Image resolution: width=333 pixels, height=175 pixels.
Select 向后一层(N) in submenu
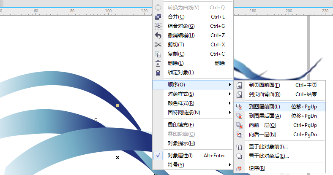pyautogui.click(x=279, y=135)
